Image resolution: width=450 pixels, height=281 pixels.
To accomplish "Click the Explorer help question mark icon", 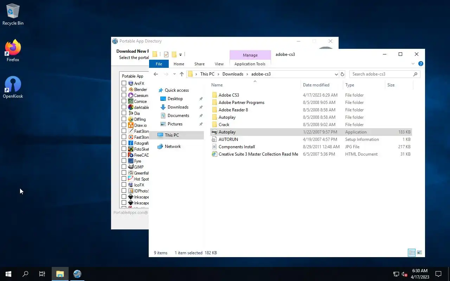I will pyautogui.click(x=420, y=64).
